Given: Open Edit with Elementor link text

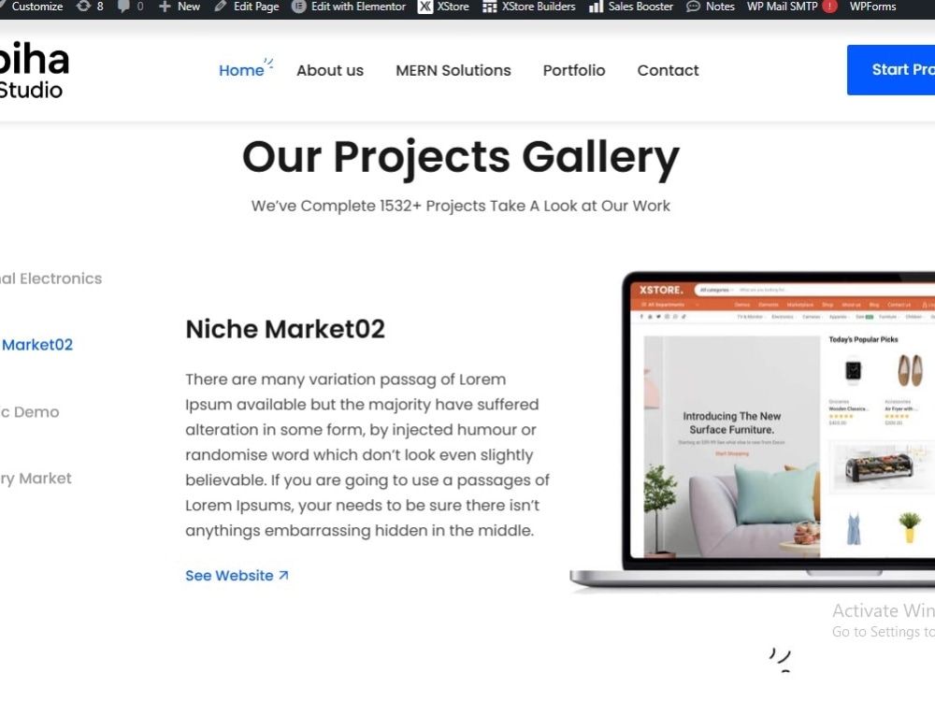Looking at the screenshot, I should tap(358, 7).
